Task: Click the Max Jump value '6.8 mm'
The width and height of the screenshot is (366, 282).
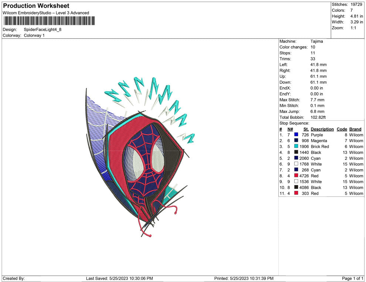Action: pyautogui.click(x=318, y=111)
